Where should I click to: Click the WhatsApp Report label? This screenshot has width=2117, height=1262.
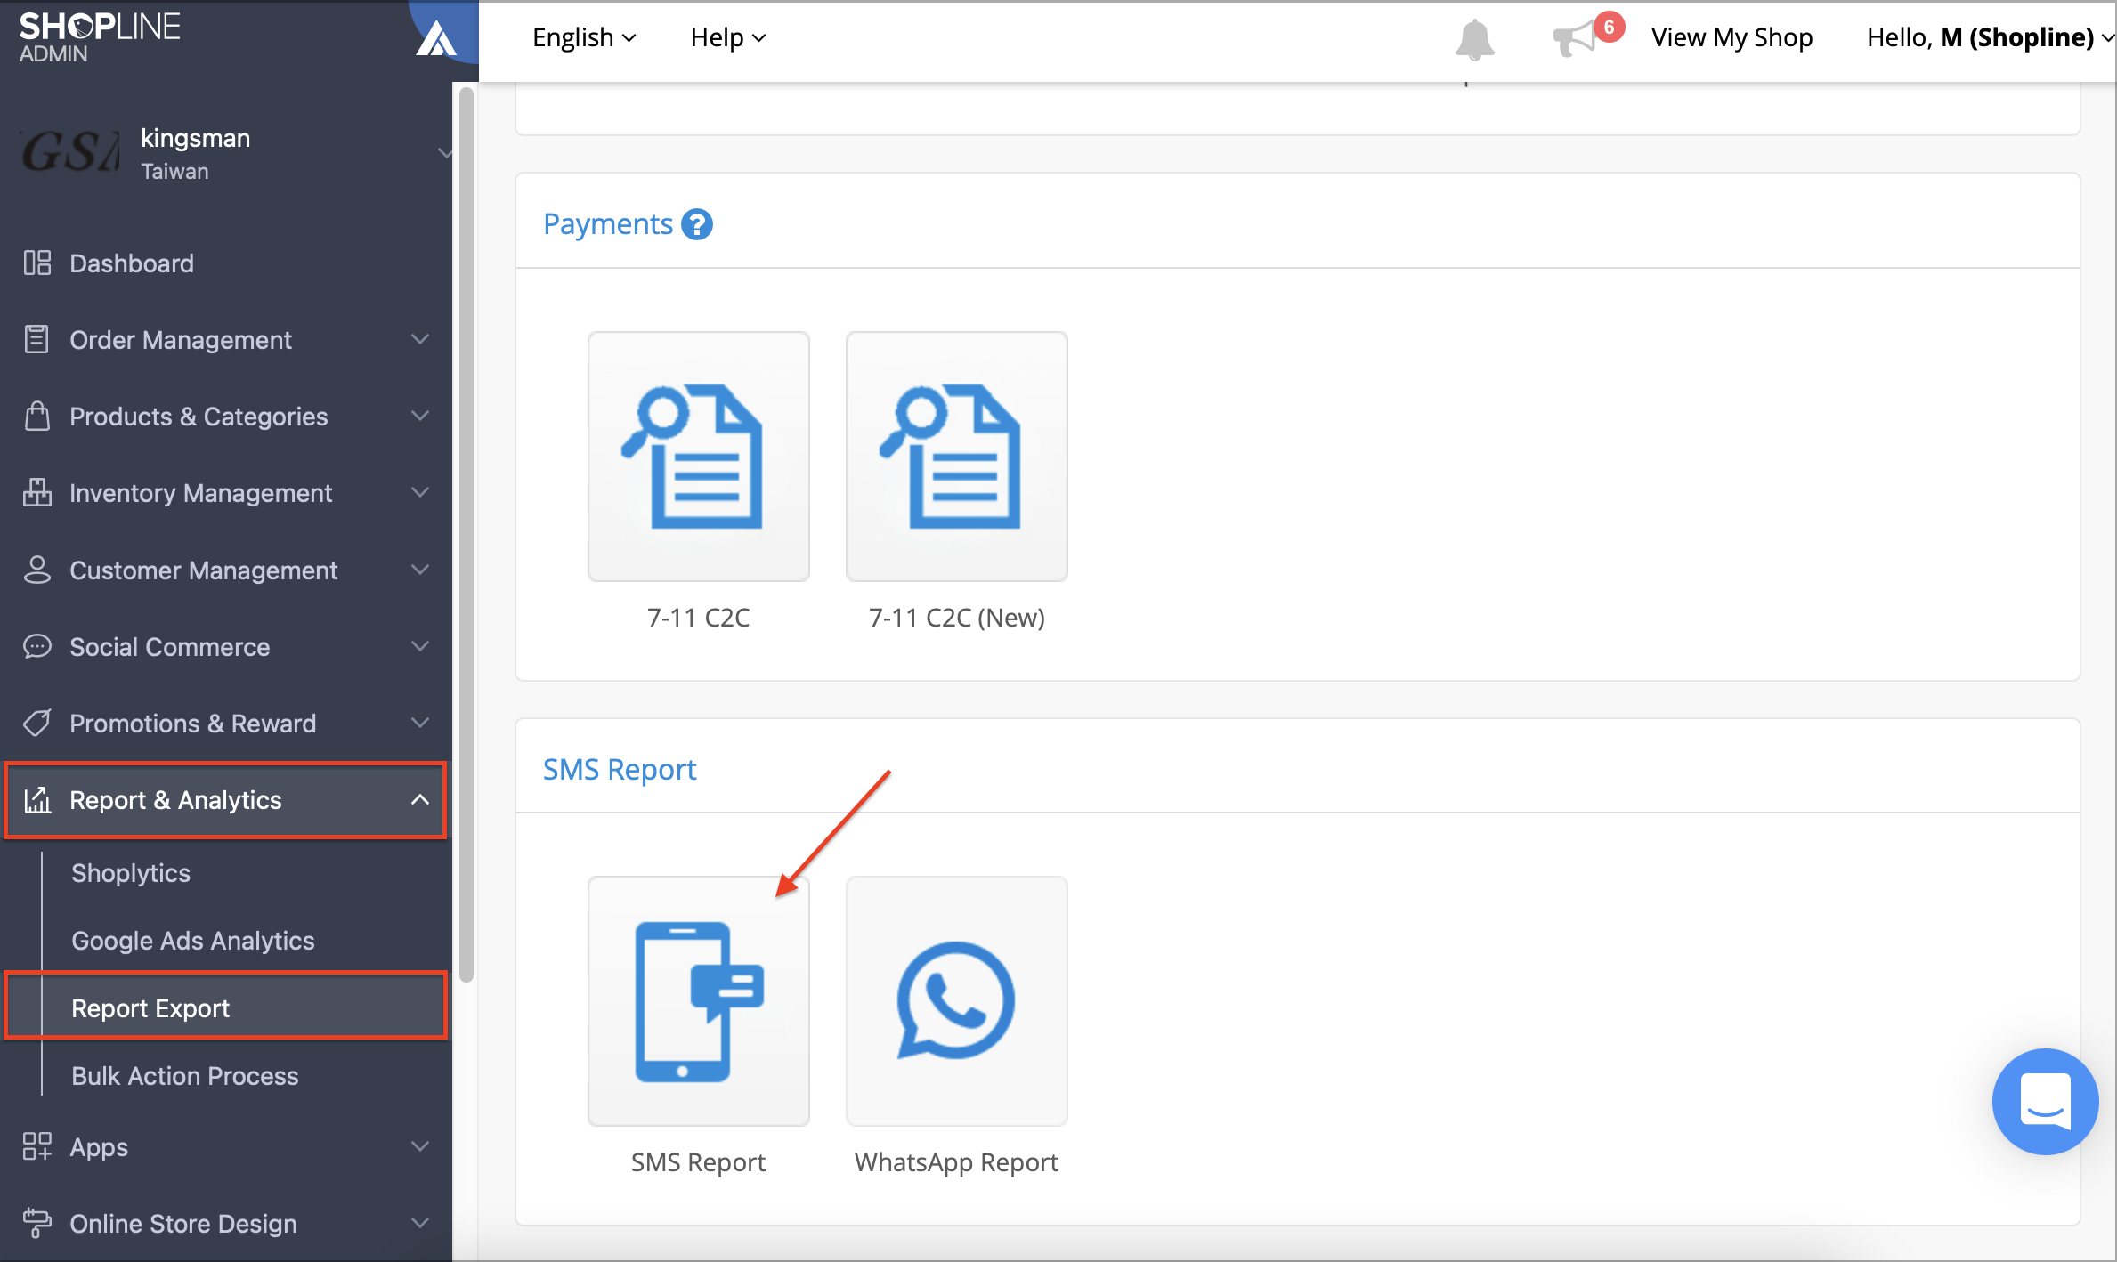(957, 1162)
